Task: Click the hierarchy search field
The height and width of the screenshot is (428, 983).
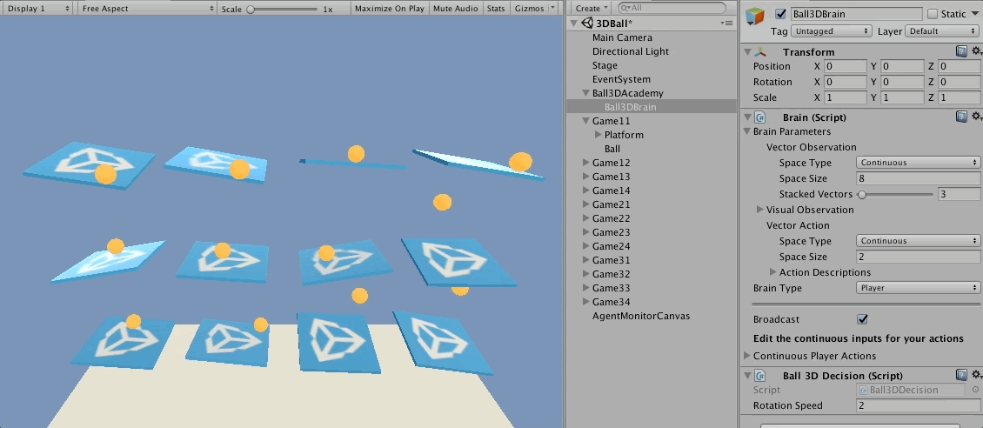Action: pos(672,8)
